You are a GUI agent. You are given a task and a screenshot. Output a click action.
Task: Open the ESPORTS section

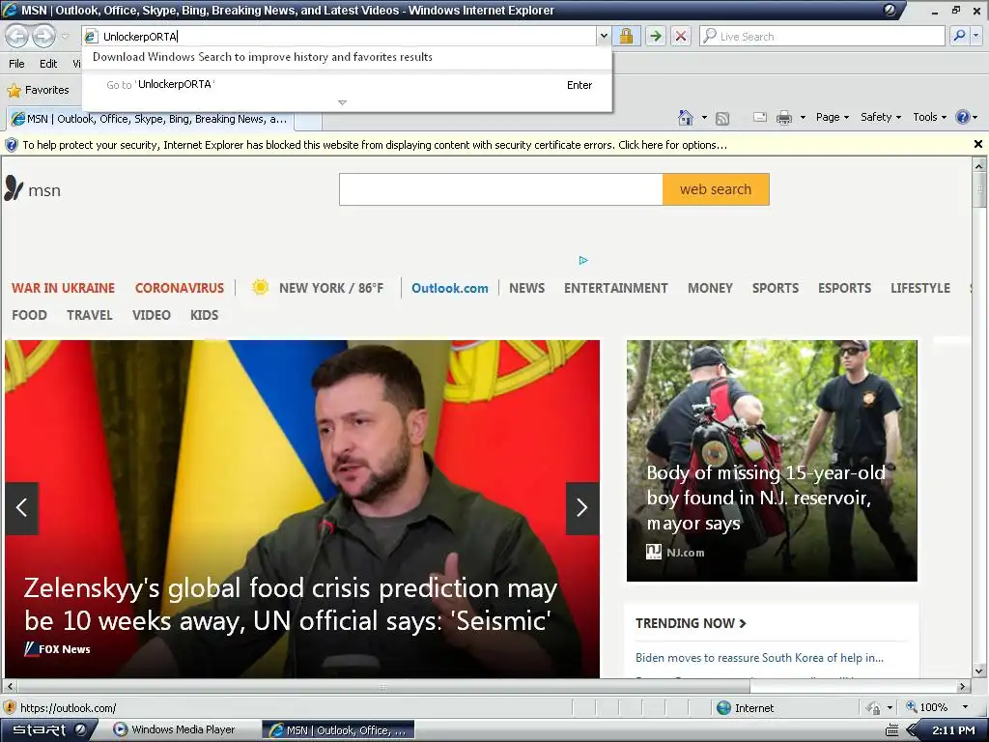(844, 288)
